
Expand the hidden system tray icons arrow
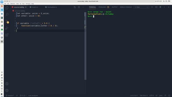pyautogui.click(x=2, y=91)
